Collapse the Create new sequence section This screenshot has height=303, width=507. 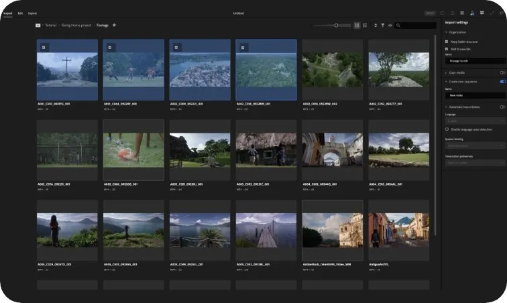[446, 82]
